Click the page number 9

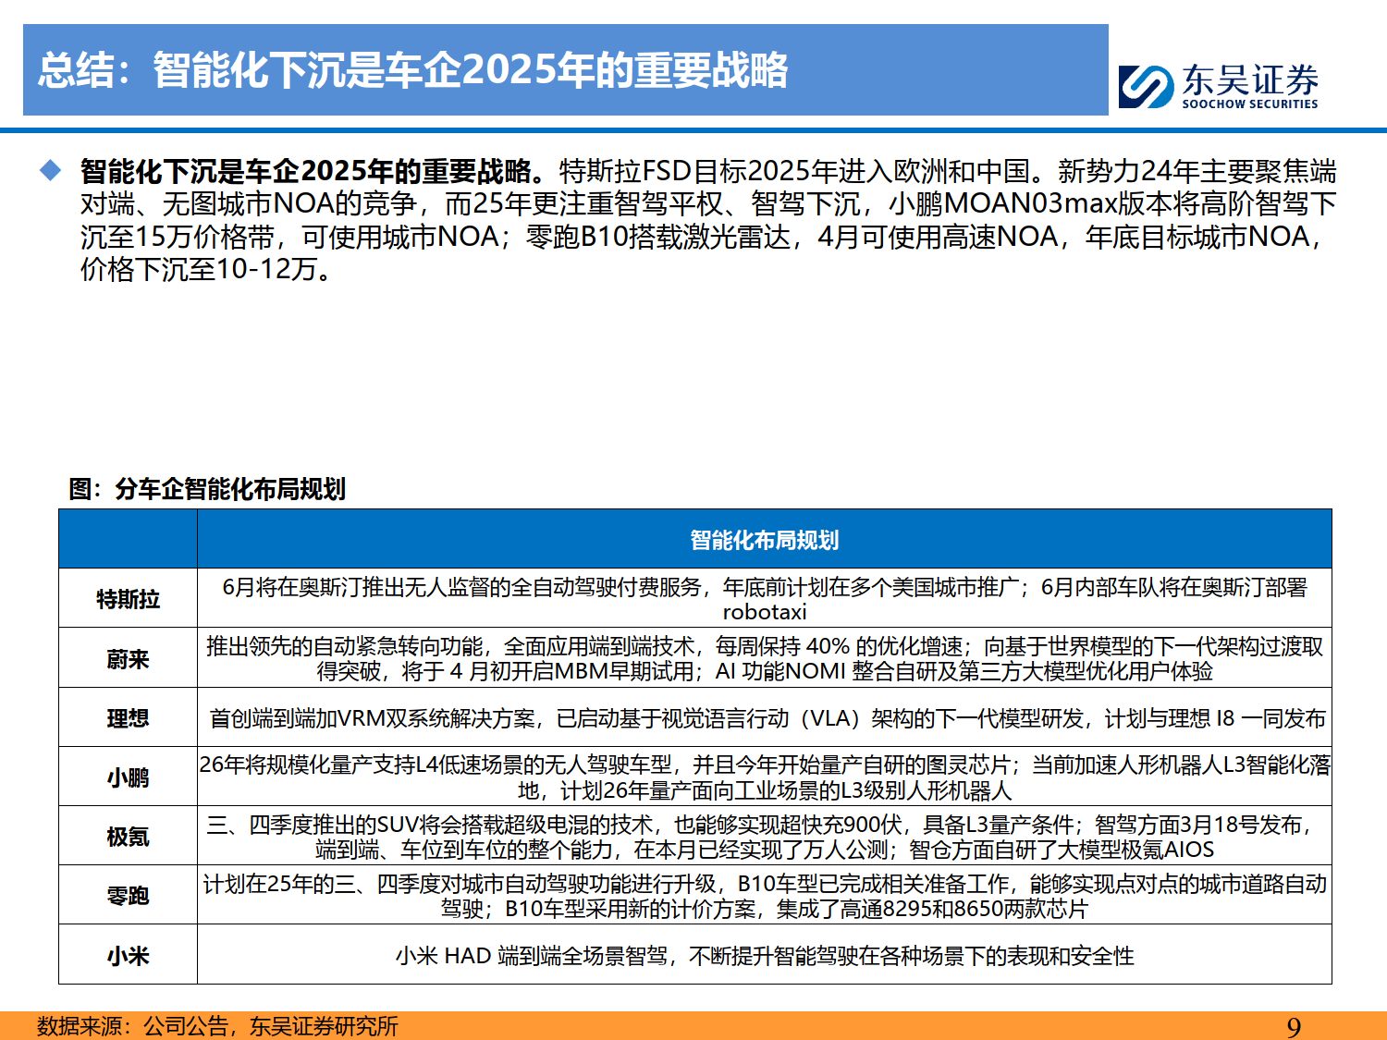1294,1027
